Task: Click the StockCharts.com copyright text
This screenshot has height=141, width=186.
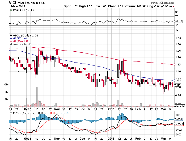Action: (x=162, y=3)
